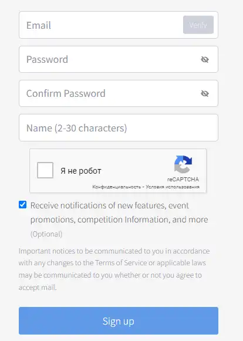Click the (Optional) label text
The height and width of the screenshot is (341, 243).
click(x=46, y=234)
